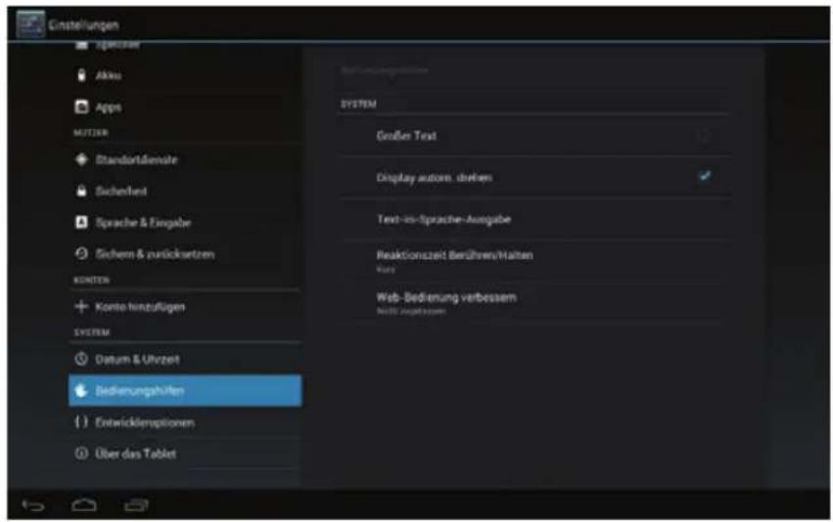The height and width of the screenshot is (522, 833).
Task: Open the Apps settings entry
Action: point(185,107)
